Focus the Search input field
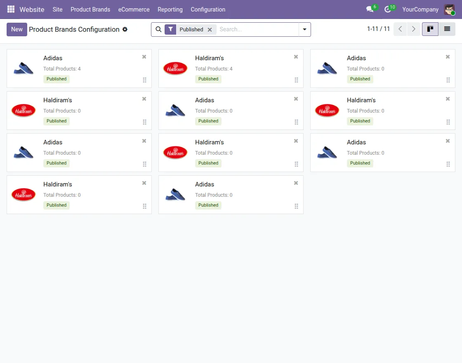This screenshot has height=363, width=462. (258, 29)
